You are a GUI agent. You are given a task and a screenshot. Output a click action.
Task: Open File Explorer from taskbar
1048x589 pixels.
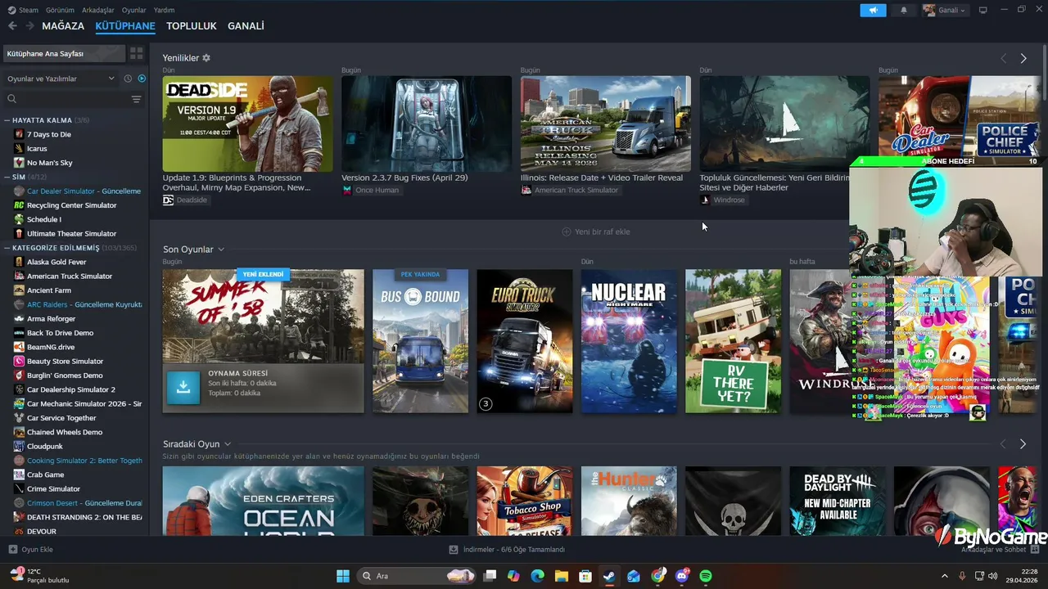[561, 576]
